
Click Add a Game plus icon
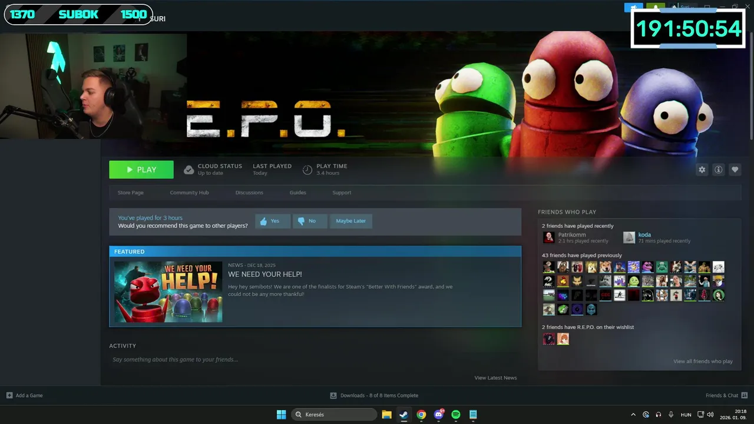(9, 395)
